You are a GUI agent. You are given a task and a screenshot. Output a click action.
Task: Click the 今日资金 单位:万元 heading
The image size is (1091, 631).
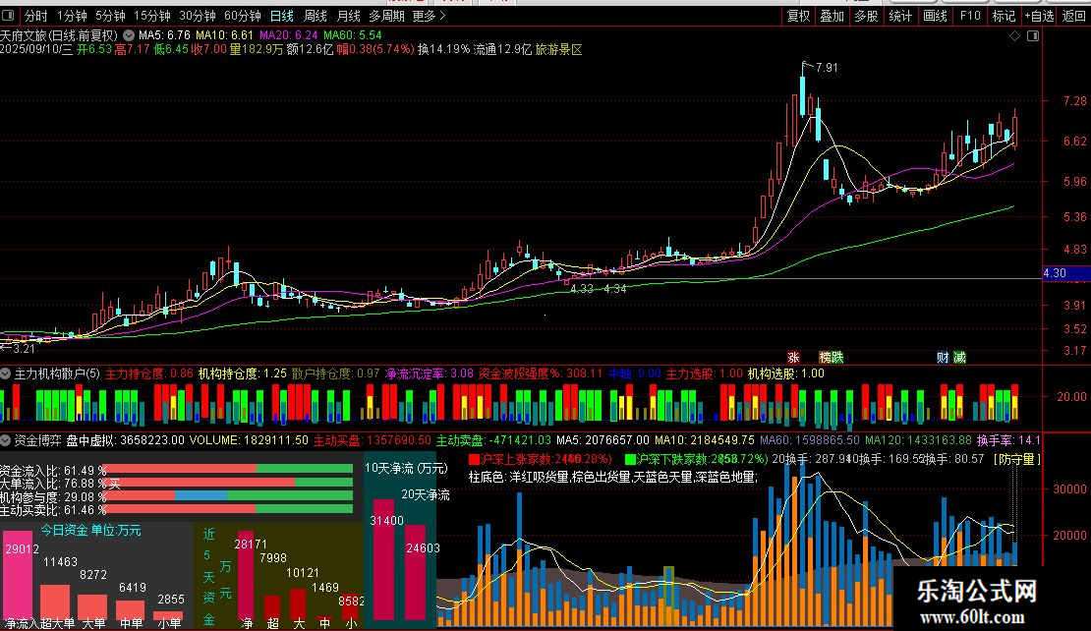point(90,530)
